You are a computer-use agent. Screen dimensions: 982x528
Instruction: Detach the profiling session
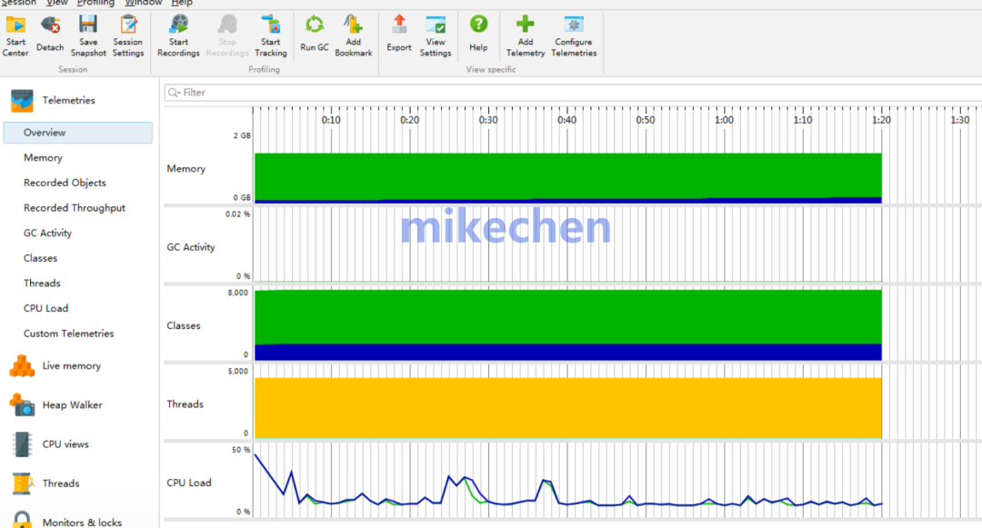point(50,25)
